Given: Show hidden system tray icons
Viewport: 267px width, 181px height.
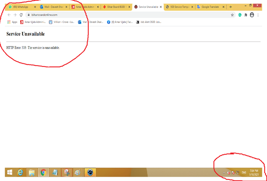Looking at the screenshot, I should tap(224, 173).
